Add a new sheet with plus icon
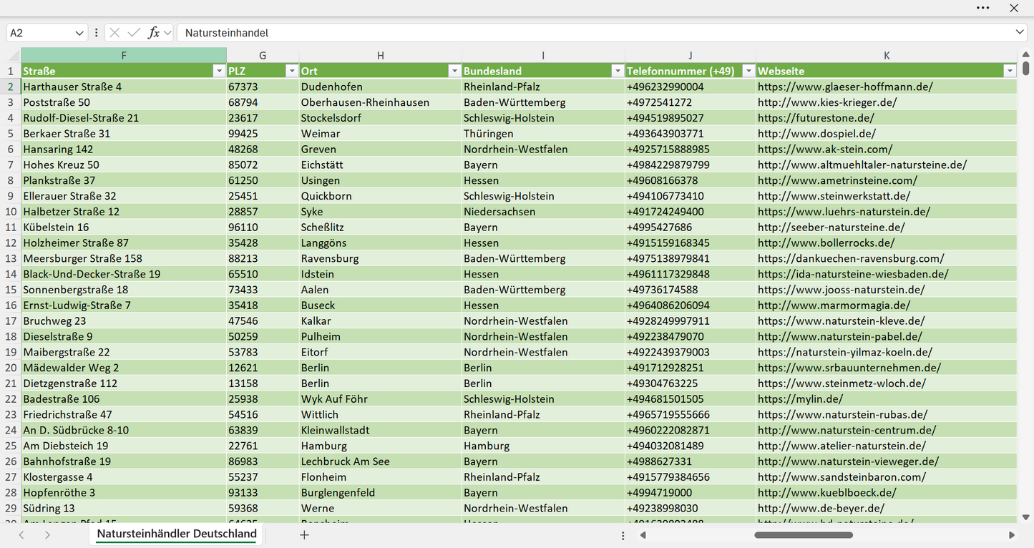The width and height of the screenshot is (1034, 548). (x=304, y=534)
